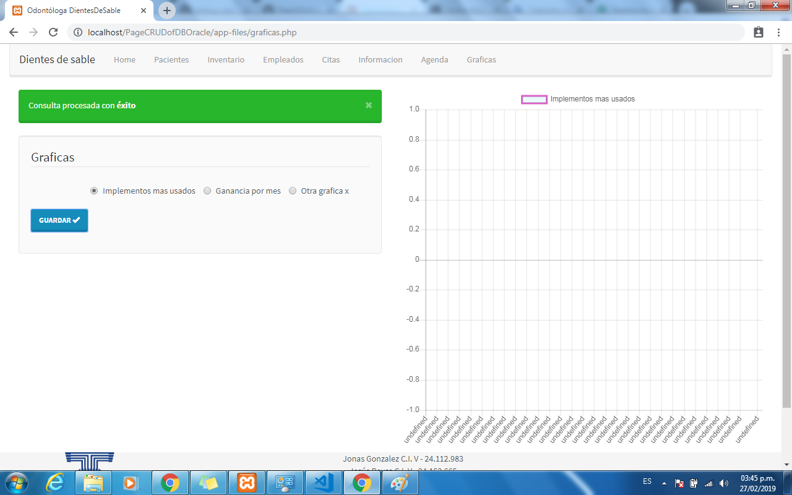Screen dimensions: 792x495
Task: Open Agenda from navbar
Action: coord(434,60)
